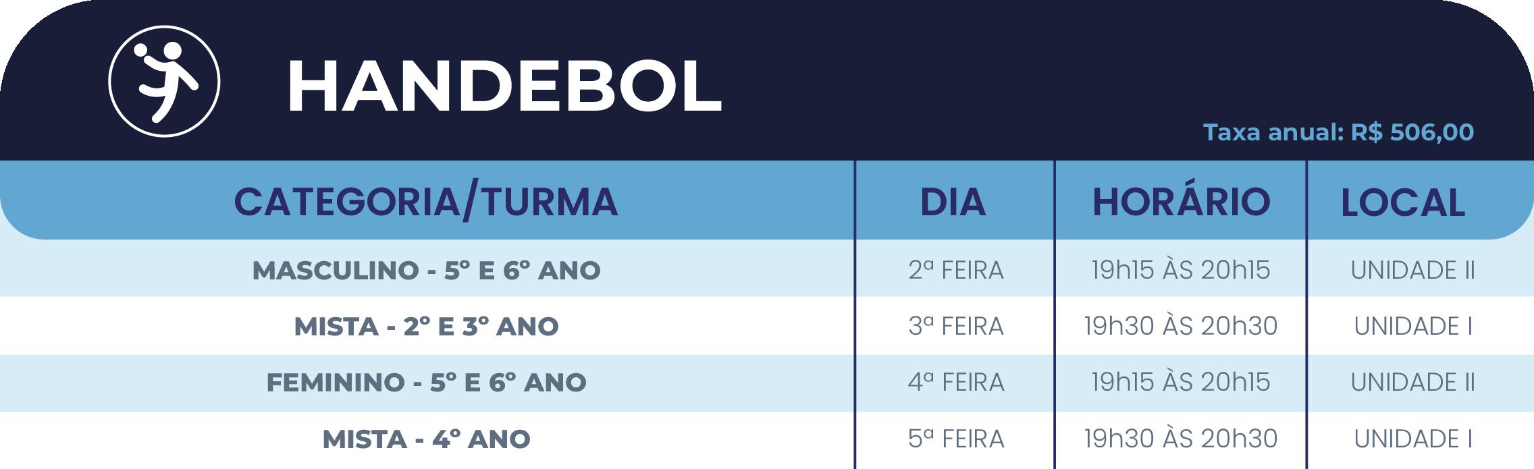Click the Monday 19h15 ÀS 20h15 time
This screenshot has width=1534, height=469.
(x=1181, y=270)
